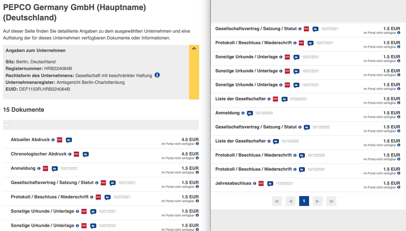Click the 'de' bubble for Anmeldung dated 10/12/2020

coord(250,113)
